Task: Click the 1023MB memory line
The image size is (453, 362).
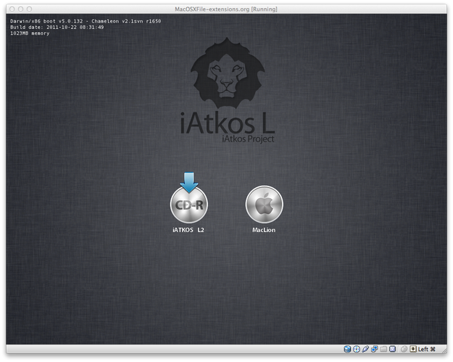Action: [x=30, y=33]
